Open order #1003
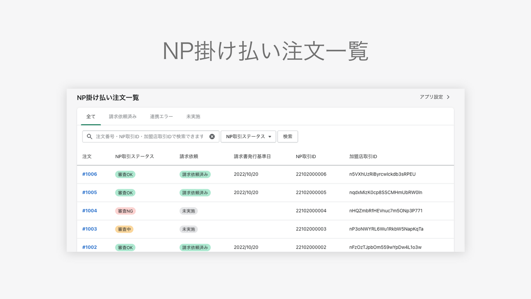The height and width of the screenshot is (299, 531). click(90, 229)
